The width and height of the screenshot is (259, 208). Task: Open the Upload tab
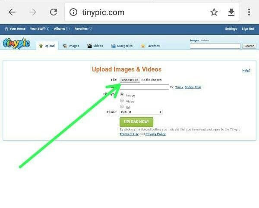pyautogui.click(x=47, y=46)
